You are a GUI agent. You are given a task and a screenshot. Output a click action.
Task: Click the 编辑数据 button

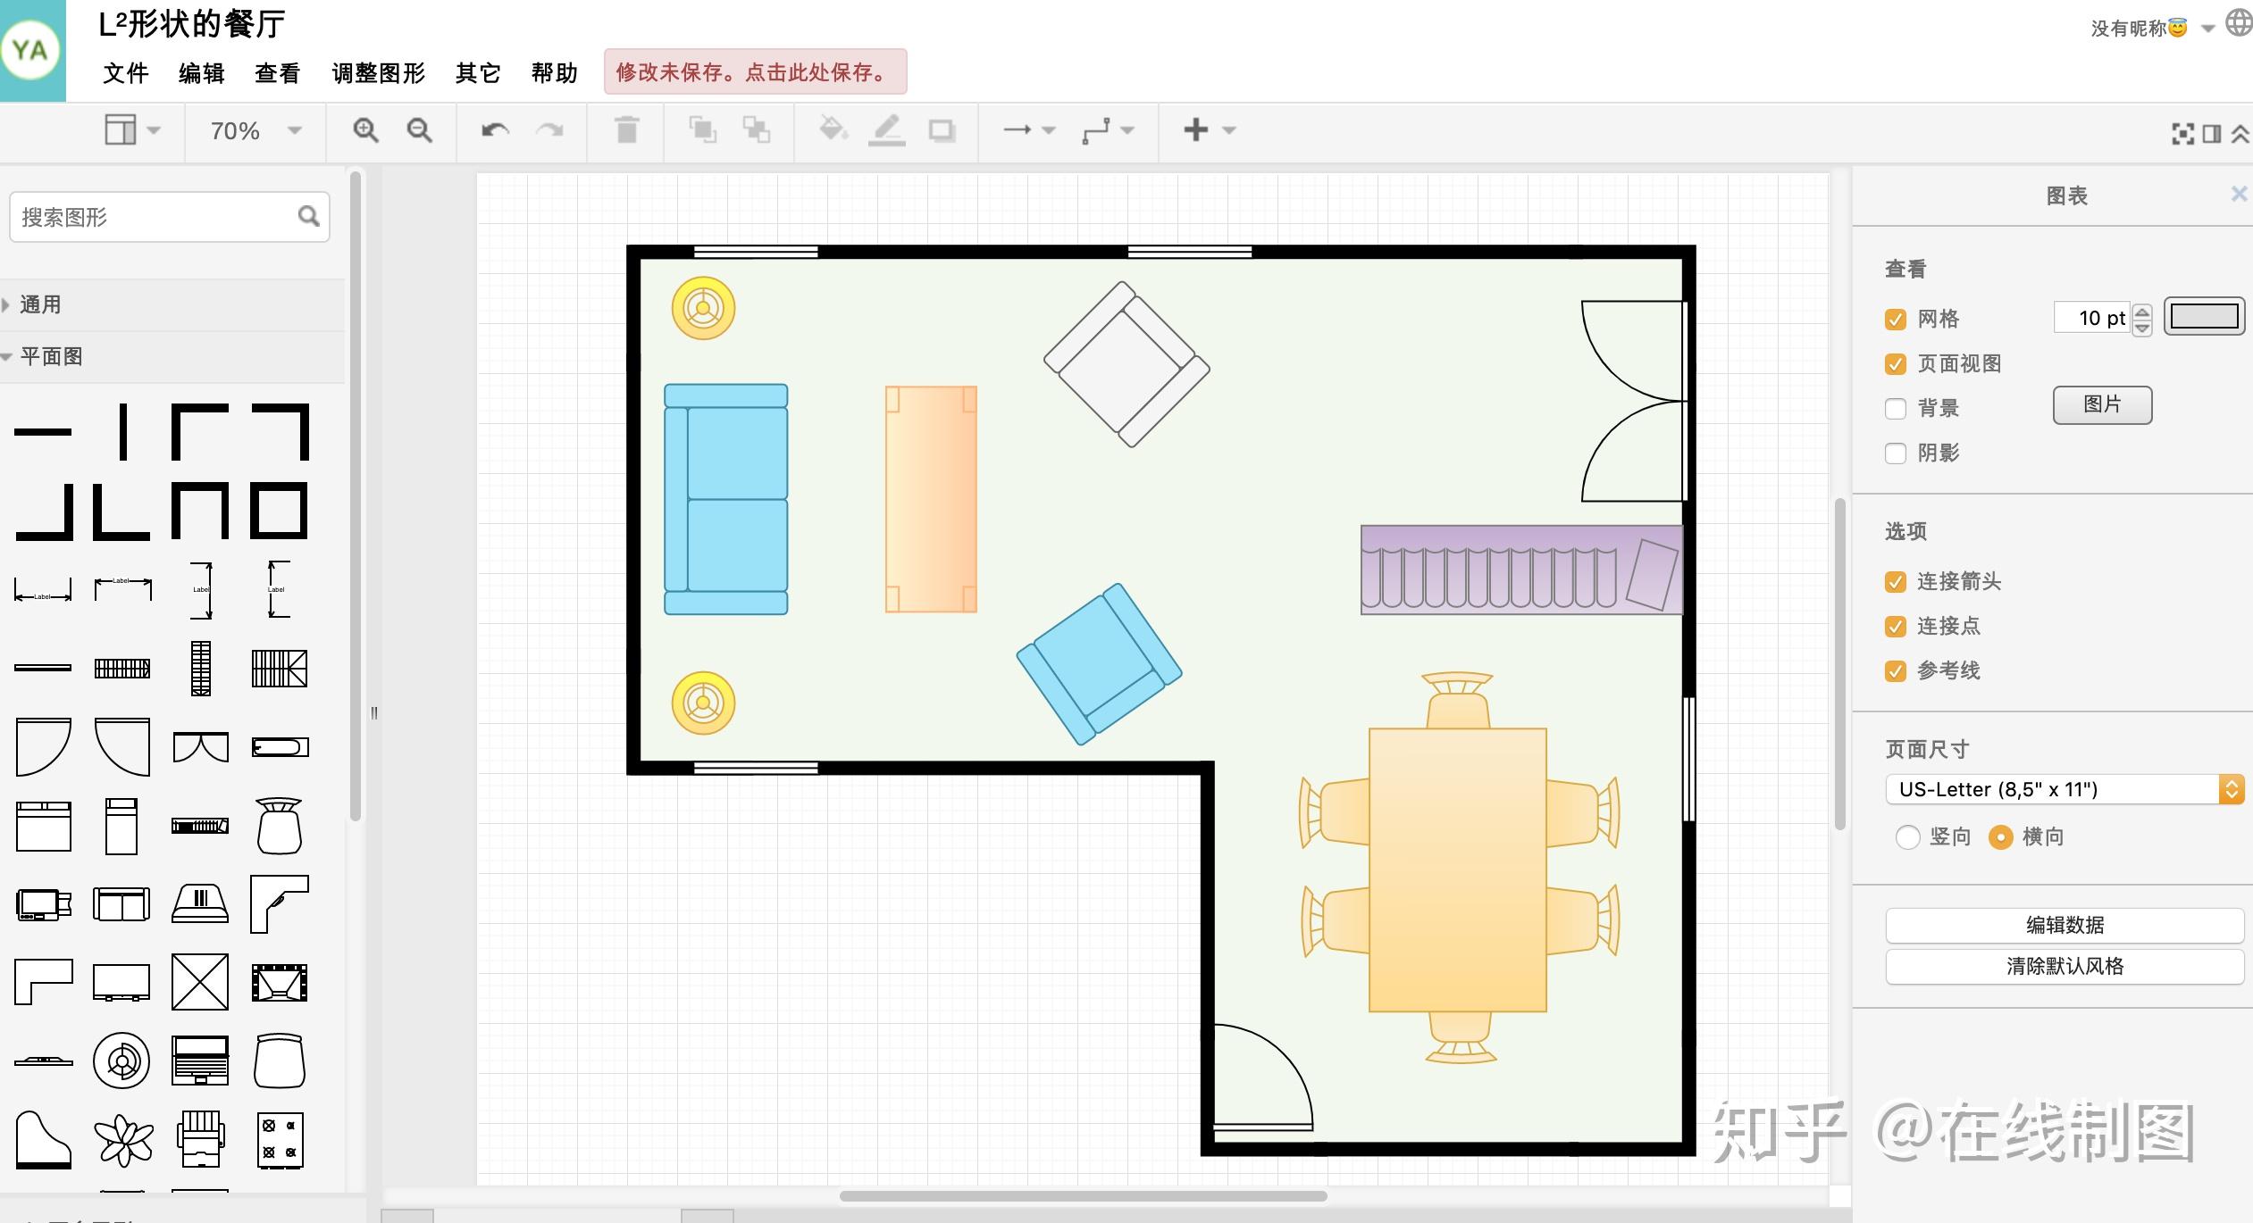2065,925
